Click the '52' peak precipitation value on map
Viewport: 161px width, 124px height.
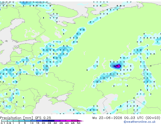point(117,66)
